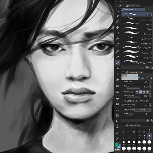Click the Sub Tool Brush tab

(132, 6)
